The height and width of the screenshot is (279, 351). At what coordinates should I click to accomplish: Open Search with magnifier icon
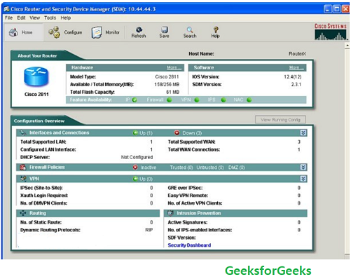tap(190, 29)
